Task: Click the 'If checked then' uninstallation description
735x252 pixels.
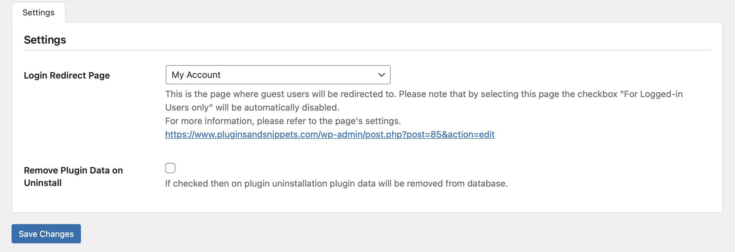Action: coord(336,183)
